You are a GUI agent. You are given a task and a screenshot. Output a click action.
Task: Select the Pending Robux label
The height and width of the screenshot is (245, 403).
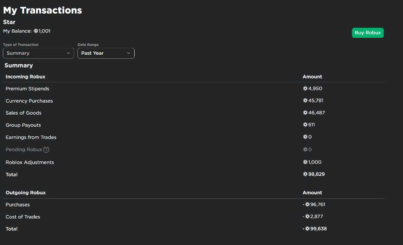tap(24, 150)
